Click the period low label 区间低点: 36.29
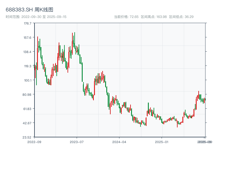 pos(181,17)
